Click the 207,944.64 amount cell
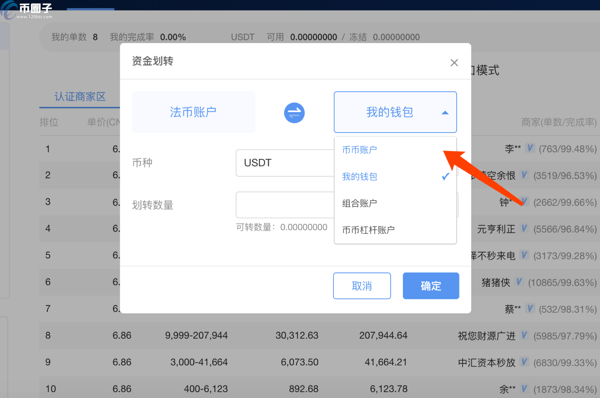Screen dimensions: 600x398 point(383,336)
